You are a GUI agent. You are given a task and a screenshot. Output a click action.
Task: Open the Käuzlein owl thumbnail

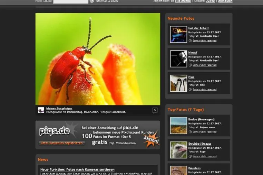[x=178, y=171]
